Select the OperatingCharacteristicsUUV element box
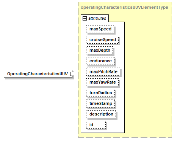Image resolution: width=180 pixels, height=144 pixels. point(38,74)
